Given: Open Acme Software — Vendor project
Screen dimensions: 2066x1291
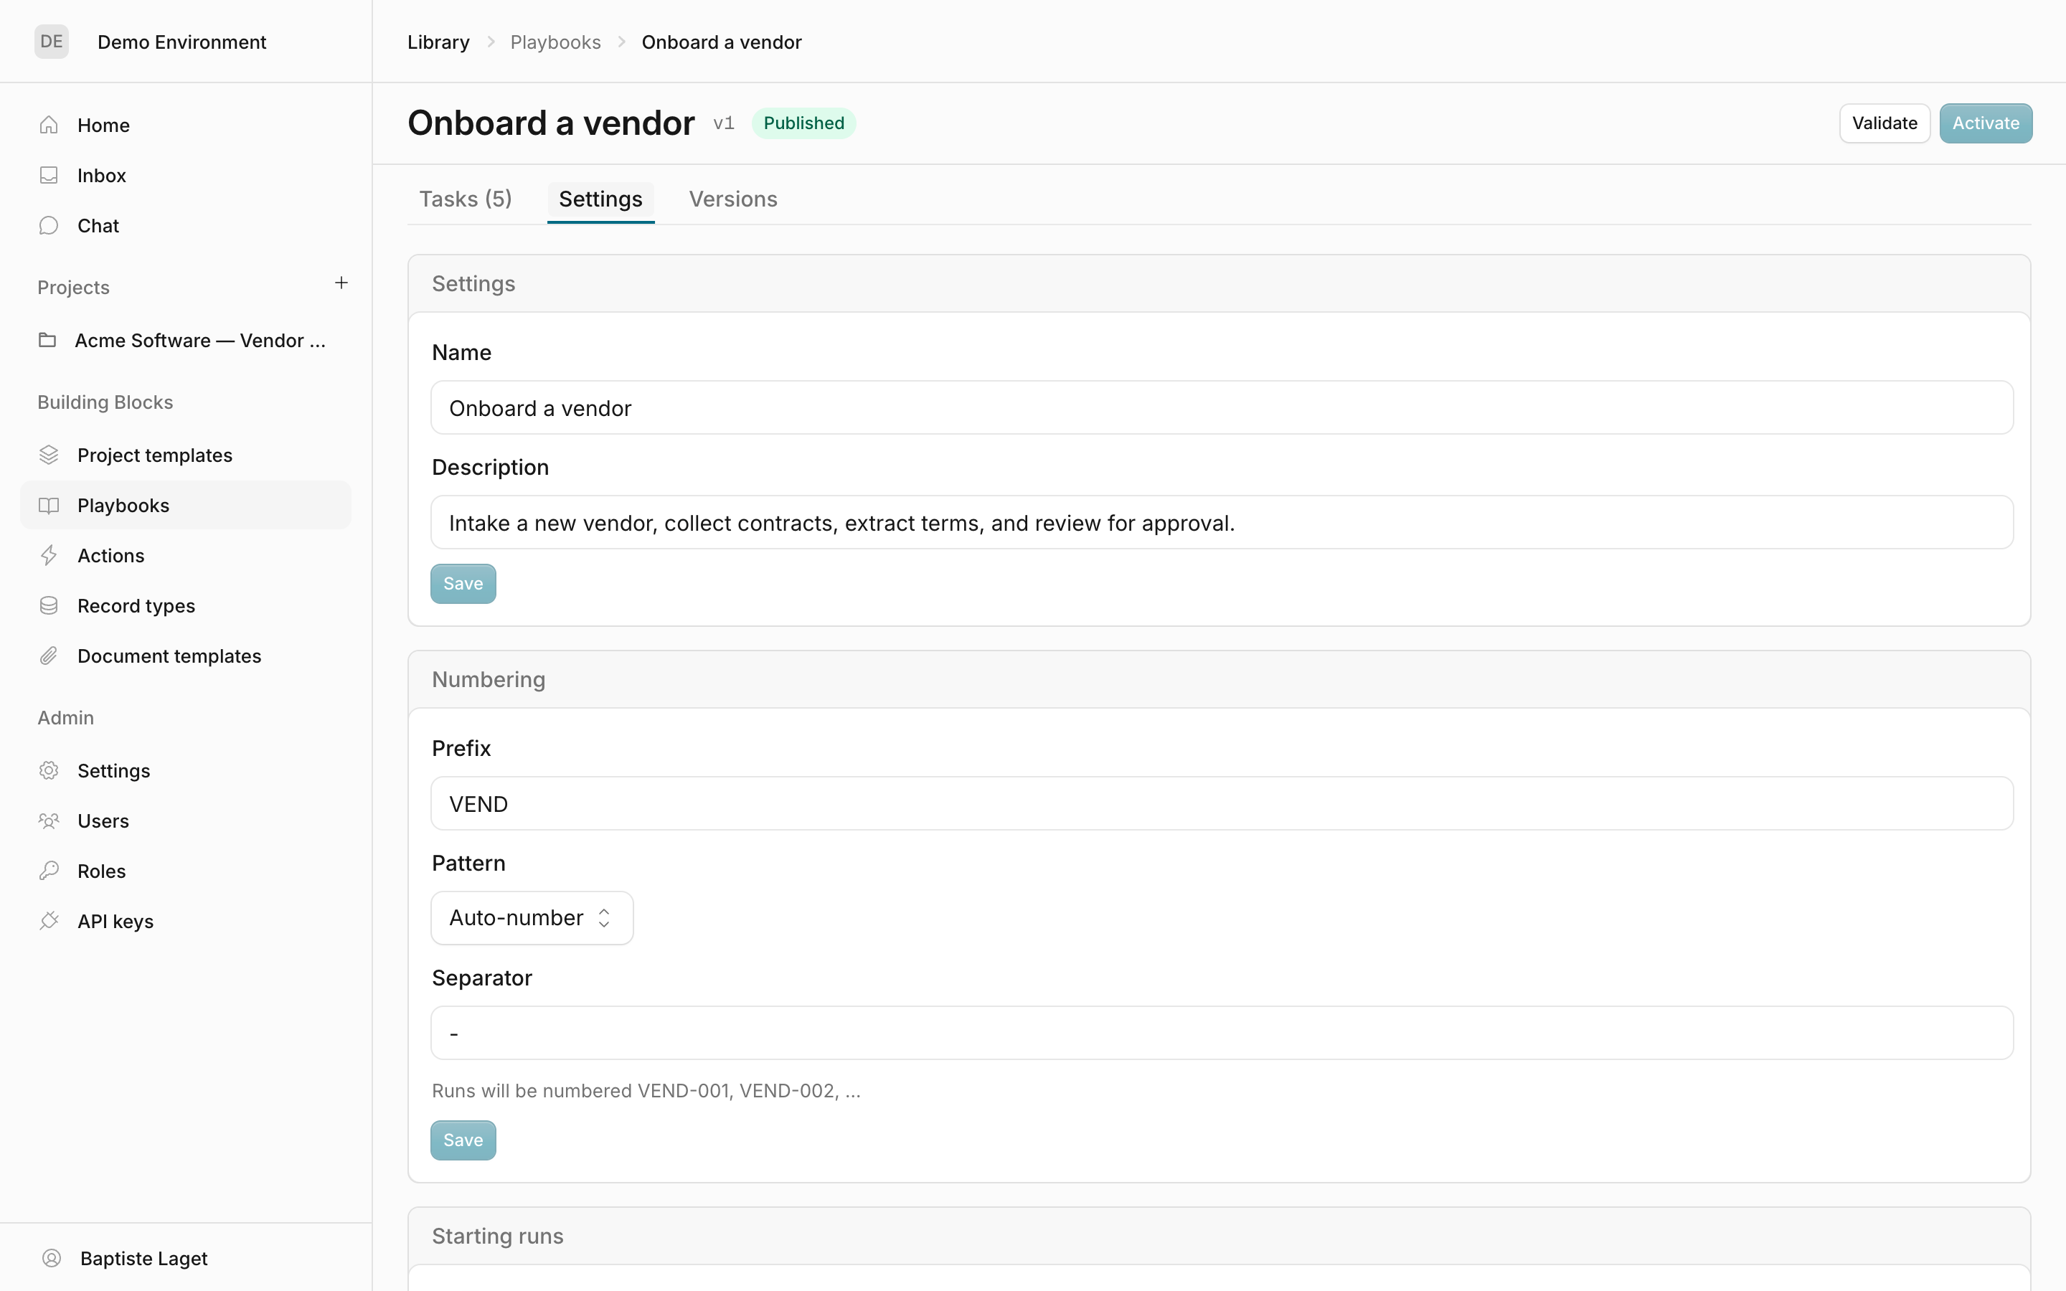Looking at the screenshot, I should [185, 340].
